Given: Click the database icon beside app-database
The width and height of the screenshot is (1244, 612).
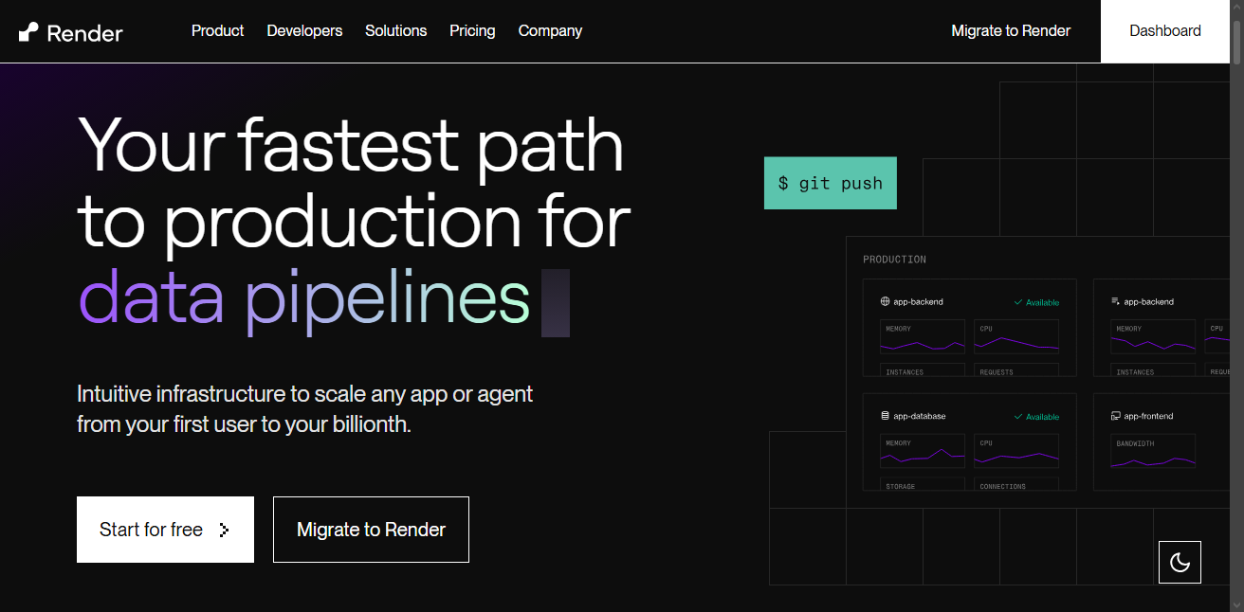Looking at the screenshot, I should tap(886, 416).
